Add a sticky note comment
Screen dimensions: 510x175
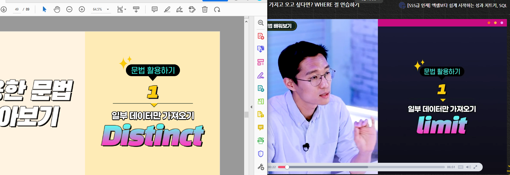click(155, 9)
